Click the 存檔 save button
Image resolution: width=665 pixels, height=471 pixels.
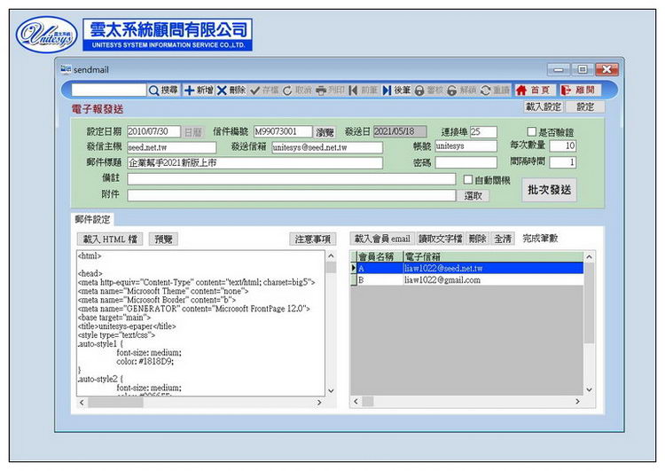coord(264,90)
